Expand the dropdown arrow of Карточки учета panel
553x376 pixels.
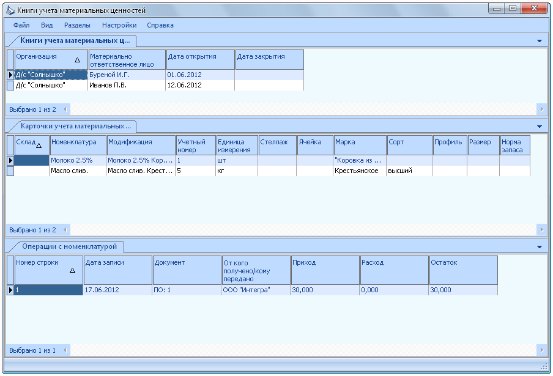coord(540,127)
